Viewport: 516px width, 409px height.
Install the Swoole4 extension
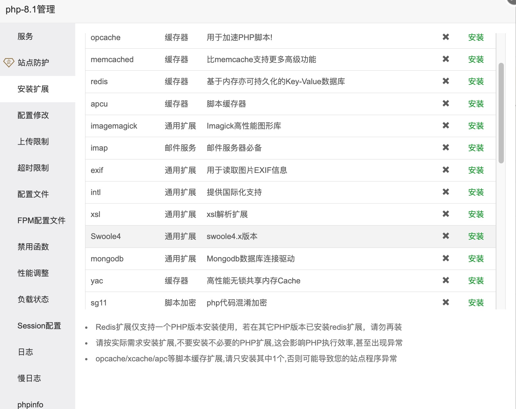476,236
